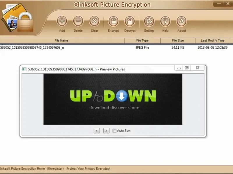Close the Xlinksoft Picture Encryption main window
The width and height of the screenshot is (233, 174).
coord(228,3)
